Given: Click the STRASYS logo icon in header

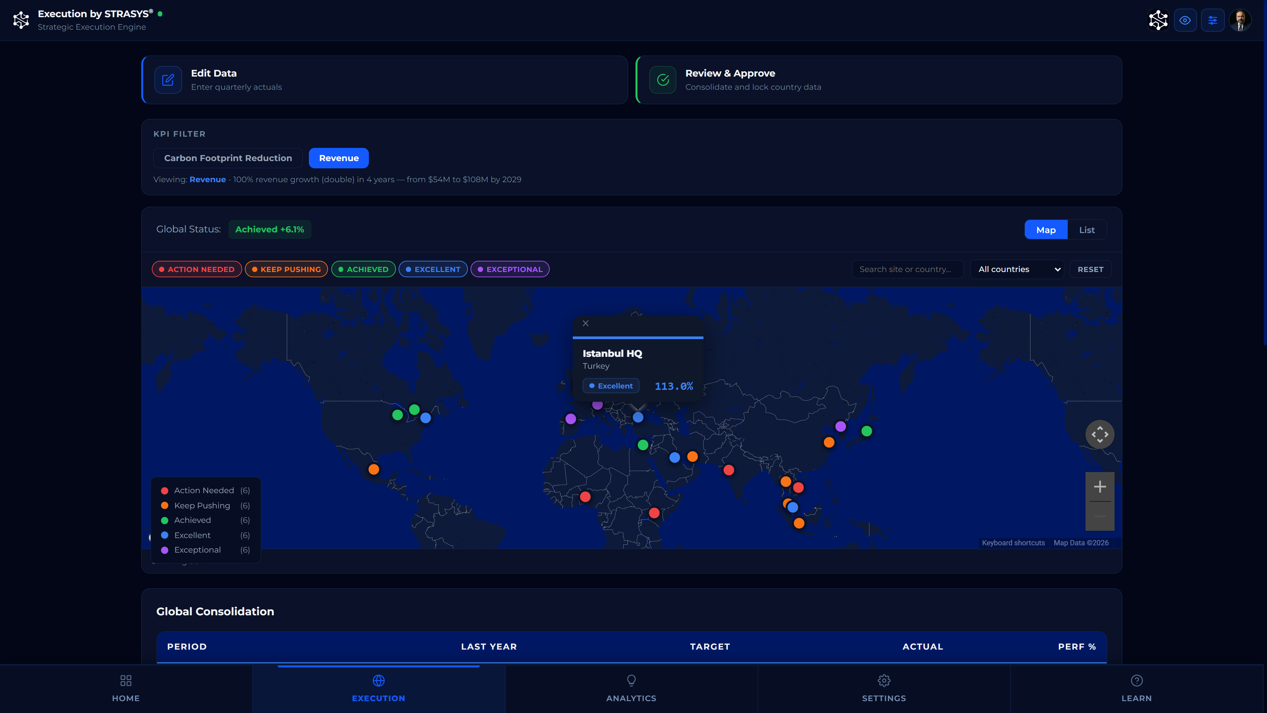Looking at the screenshot, I should click(21, 20).
